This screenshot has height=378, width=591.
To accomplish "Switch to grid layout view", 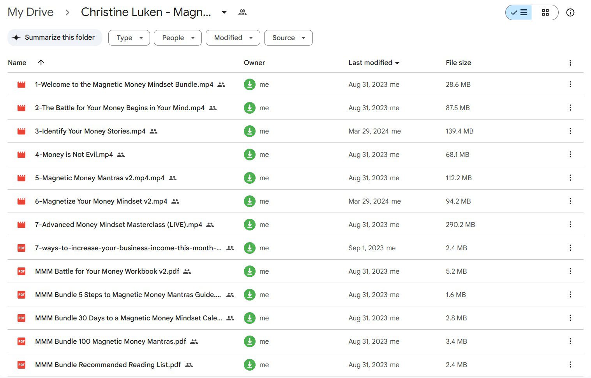I will [545, 12].
